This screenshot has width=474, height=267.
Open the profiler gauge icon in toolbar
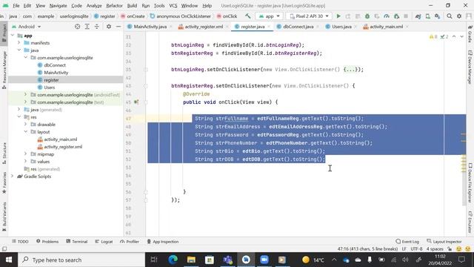[x=387, y=16]
